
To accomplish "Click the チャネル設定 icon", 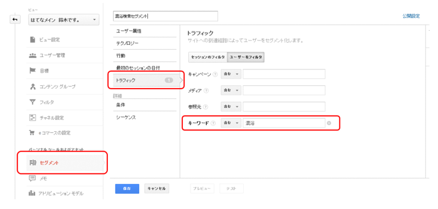I will 32,118.
